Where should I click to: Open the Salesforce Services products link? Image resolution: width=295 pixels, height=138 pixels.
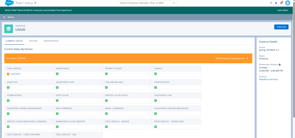click(x=268, y=79)
